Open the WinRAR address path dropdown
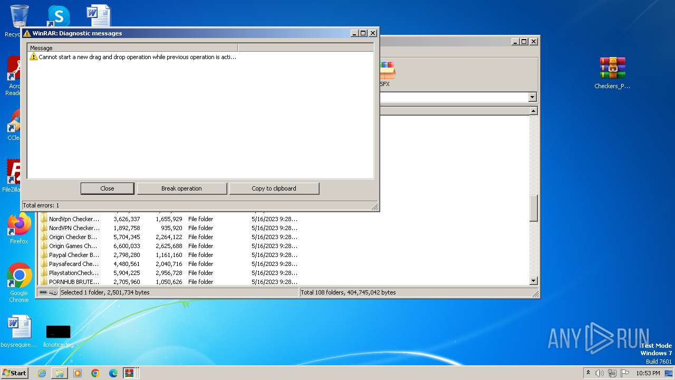 [532, 97]
